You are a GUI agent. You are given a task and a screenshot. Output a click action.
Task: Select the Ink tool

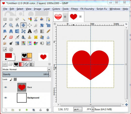pos(23,37)
